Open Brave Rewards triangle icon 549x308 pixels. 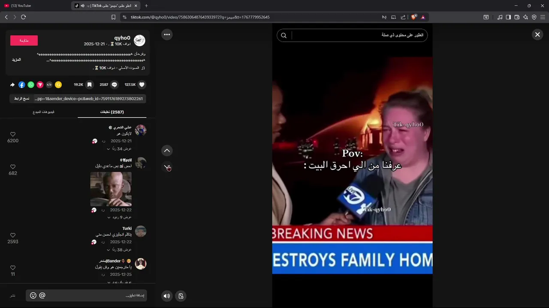(x=423, y=17)
